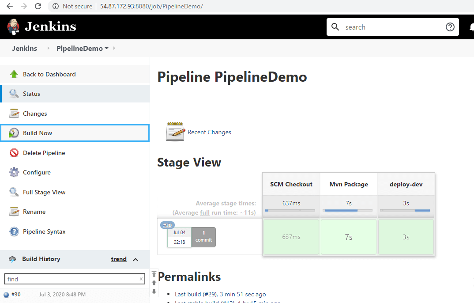Open the Recent Changes link

[209, 132]
